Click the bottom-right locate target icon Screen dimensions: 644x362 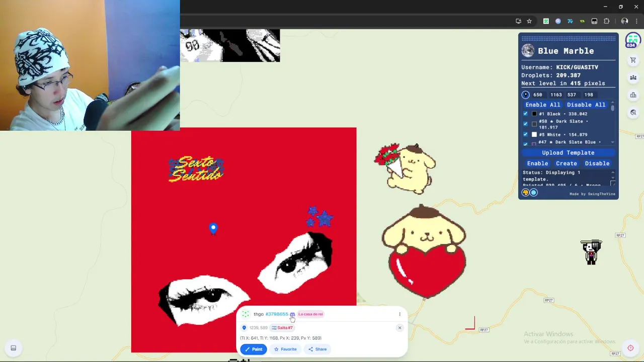pyautogui.click(x=630, y=348)
